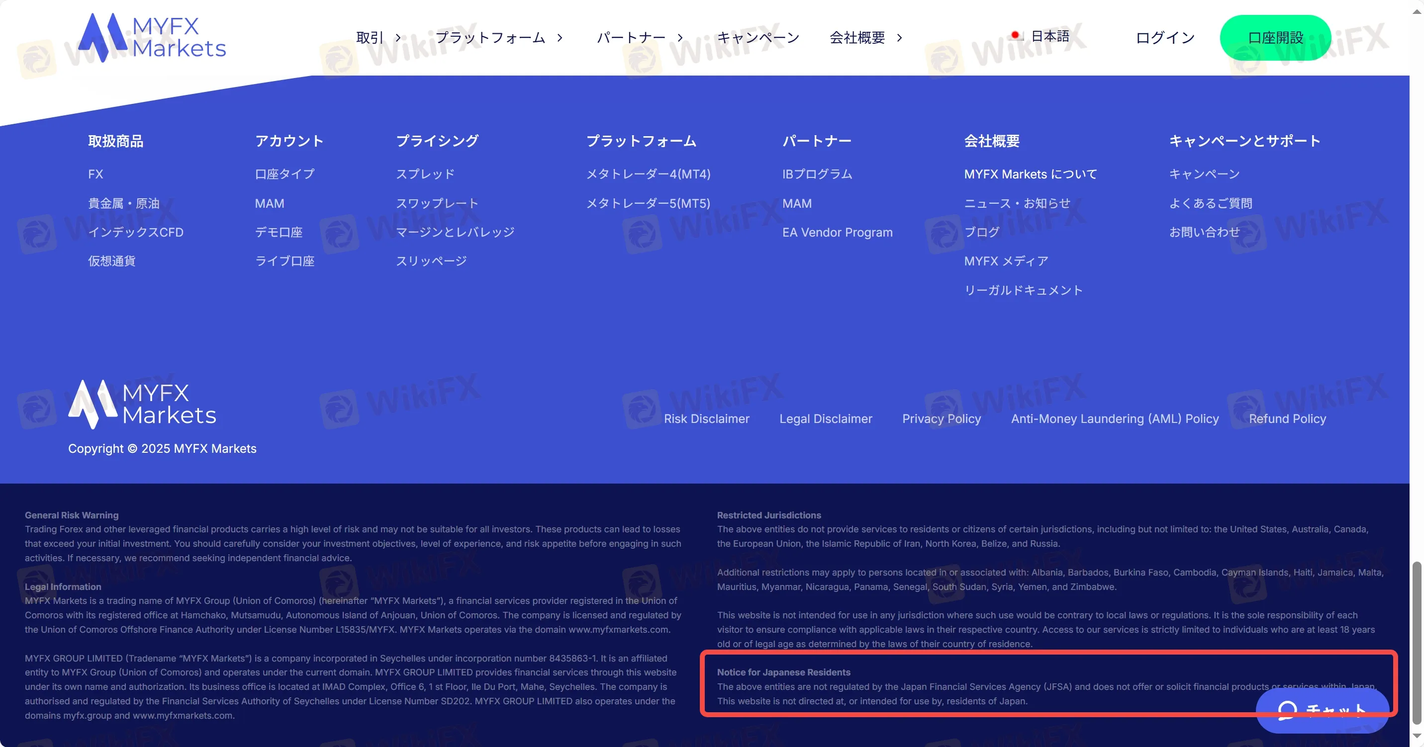
Task: Click the ログイン link
Action: [1165, 38]
